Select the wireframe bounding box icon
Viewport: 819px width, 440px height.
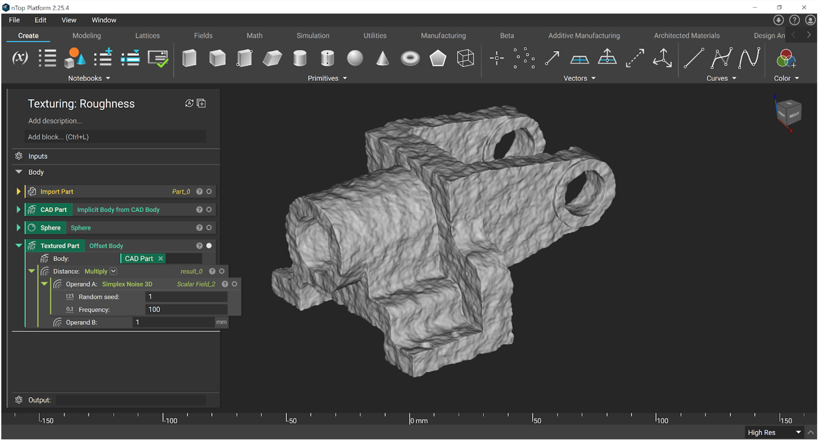(466, 58)
